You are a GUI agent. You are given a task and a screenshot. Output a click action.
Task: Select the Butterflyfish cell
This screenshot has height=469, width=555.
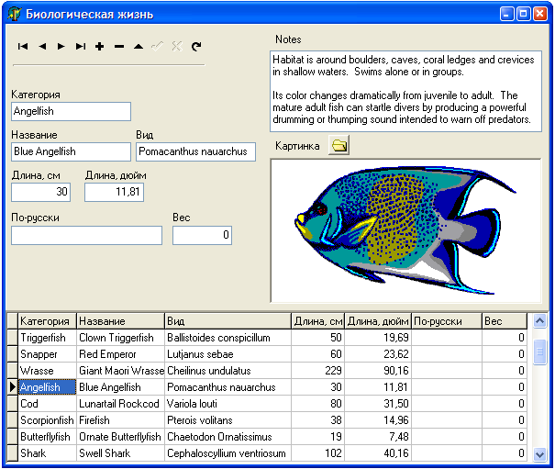(x=47, y=437)
